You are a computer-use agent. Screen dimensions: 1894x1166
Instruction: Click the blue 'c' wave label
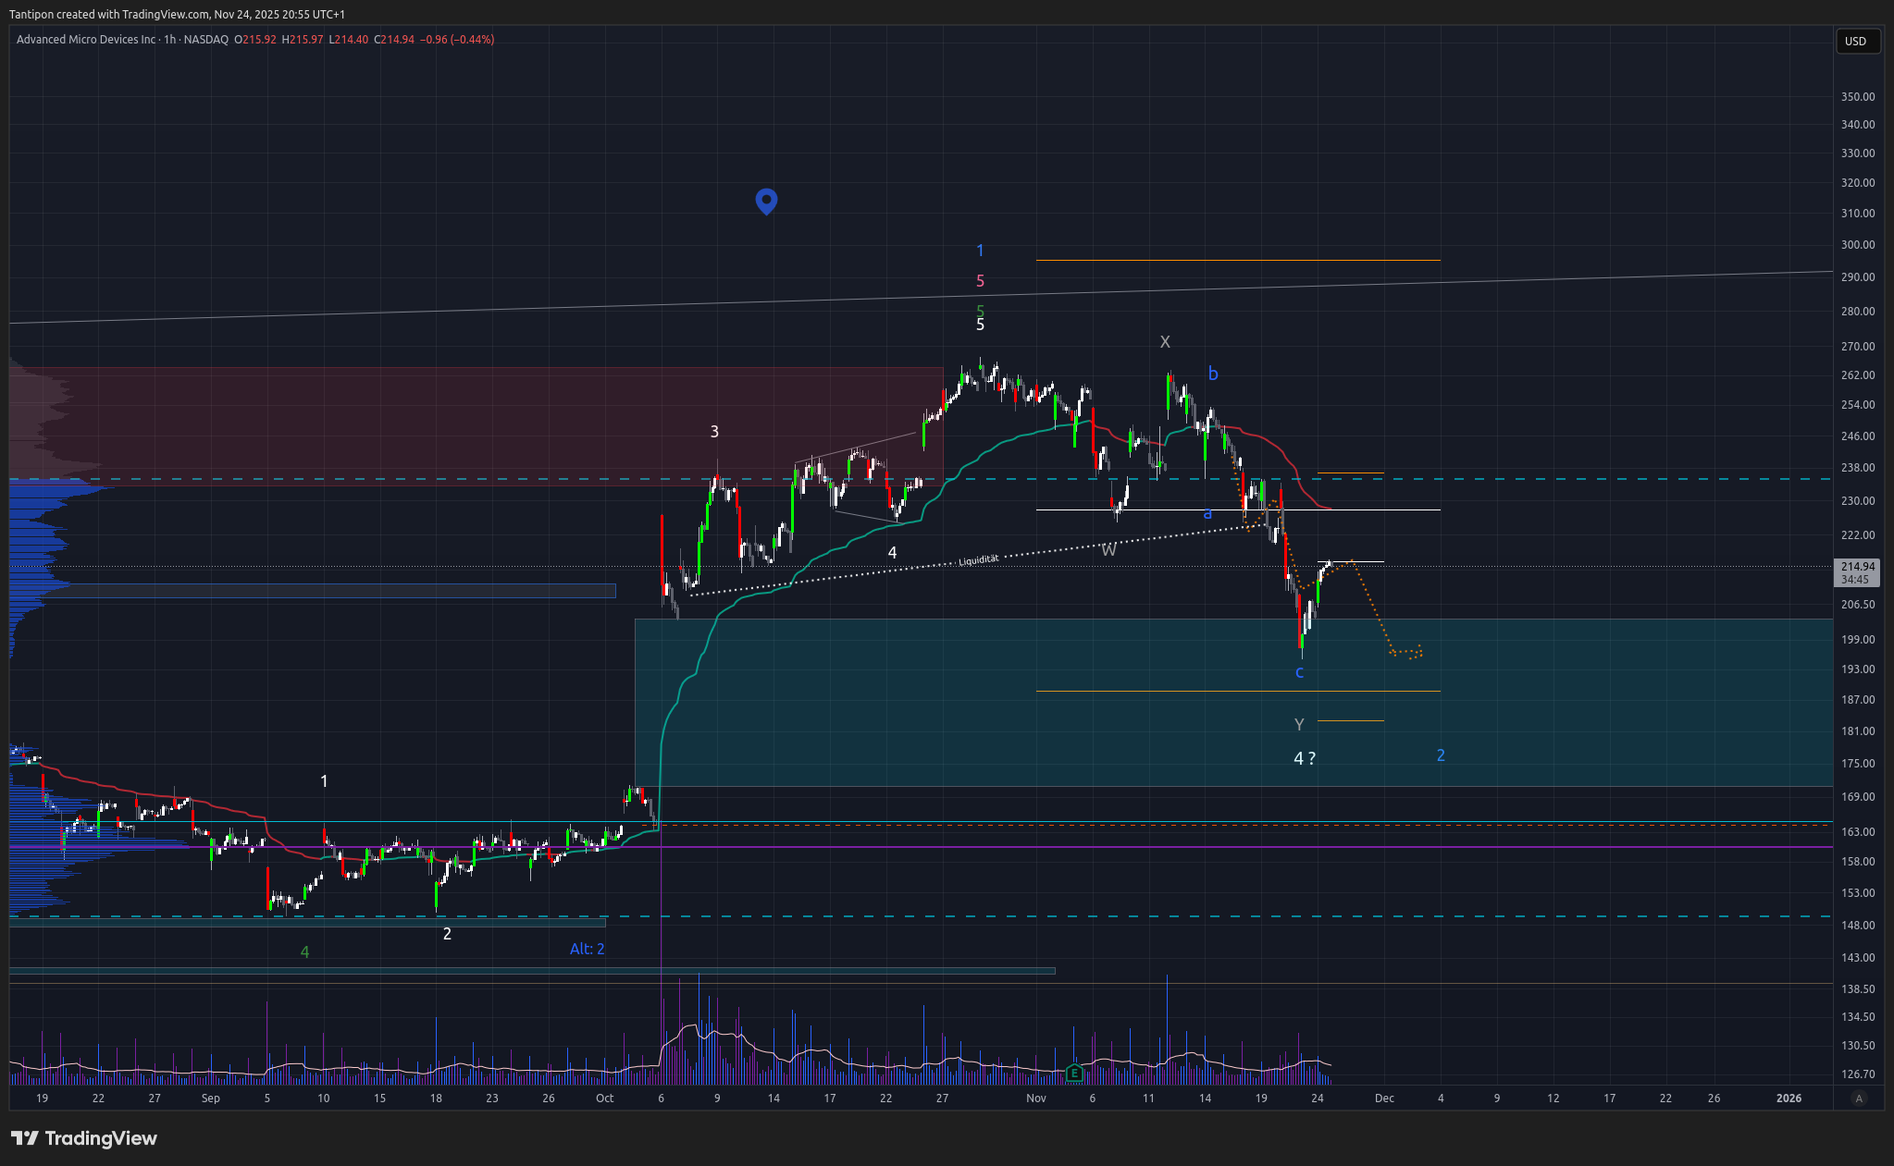(x=1299, y=672)
